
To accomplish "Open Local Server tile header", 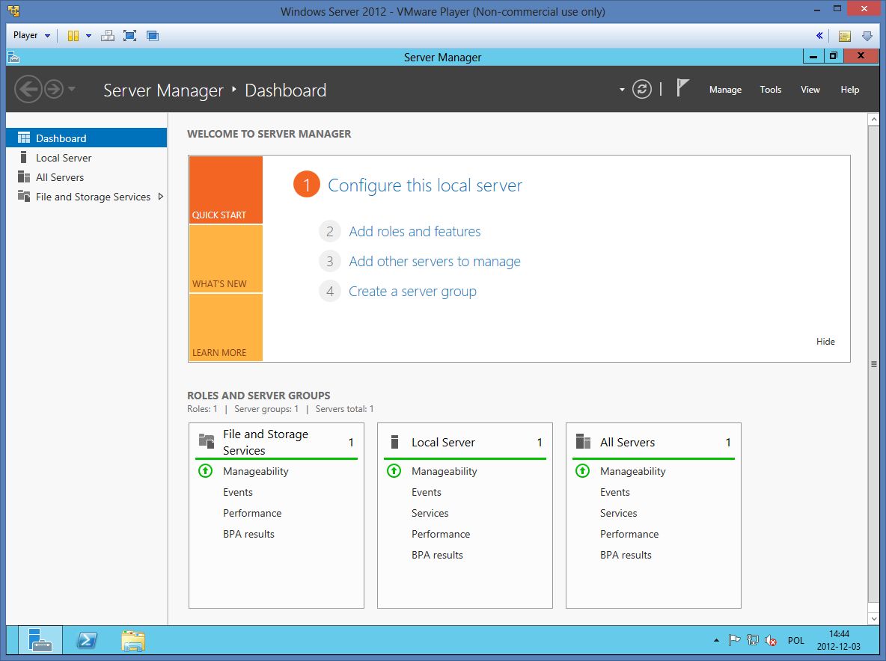I will tap(465, 442).
